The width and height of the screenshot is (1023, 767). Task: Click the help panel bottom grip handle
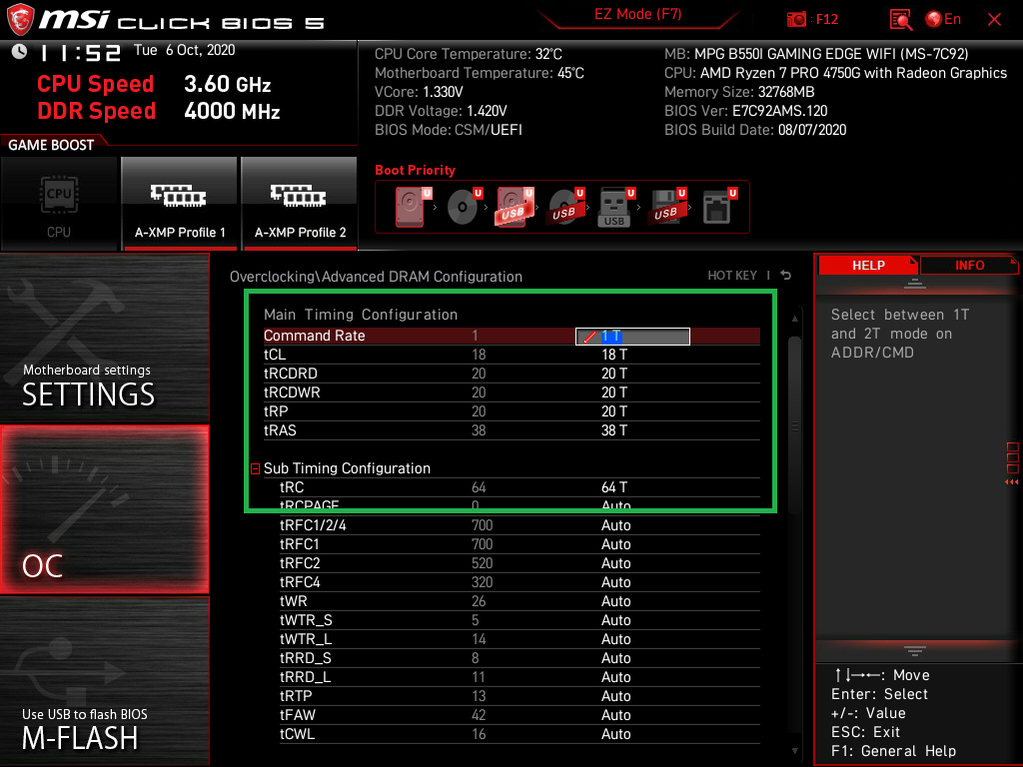(x=915, y=651)
